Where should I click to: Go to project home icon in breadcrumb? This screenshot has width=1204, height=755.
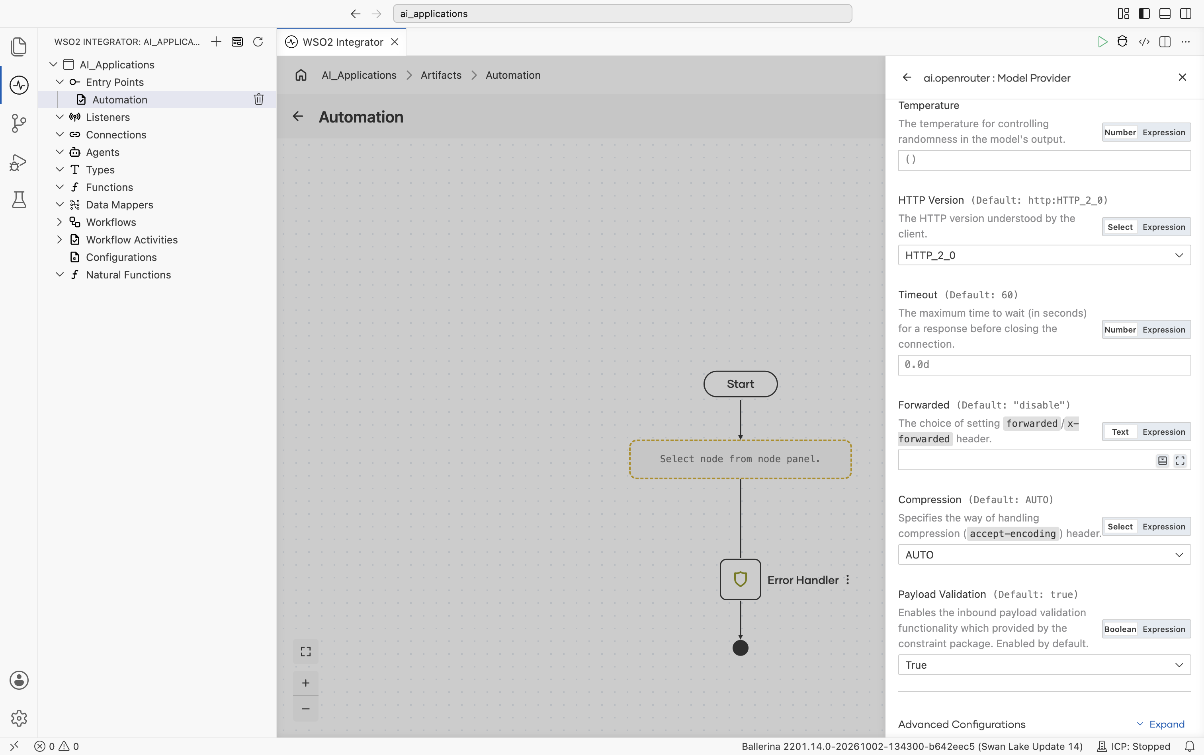tap(301, 75)
